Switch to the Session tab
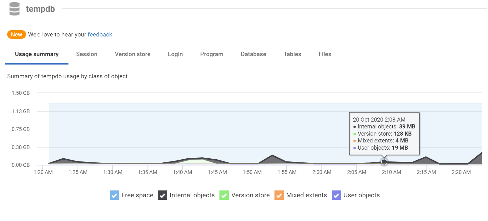This screenshot has width=488, height=221. coord(87,54)
